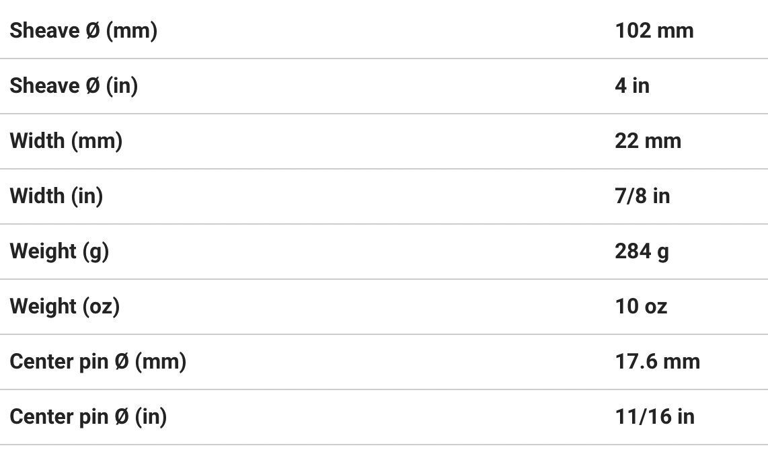Image resolution: width=768 pixels, height=452 pixels.
Task: Click the Ø symbol in Sheave Ø (mm)
Action: [x=93, y=31]
